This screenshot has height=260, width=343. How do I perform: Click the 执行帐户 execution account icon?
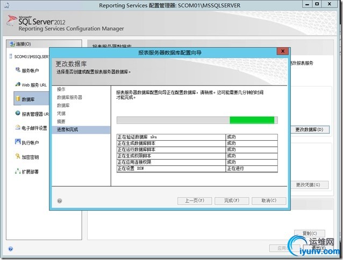(18, 142)
